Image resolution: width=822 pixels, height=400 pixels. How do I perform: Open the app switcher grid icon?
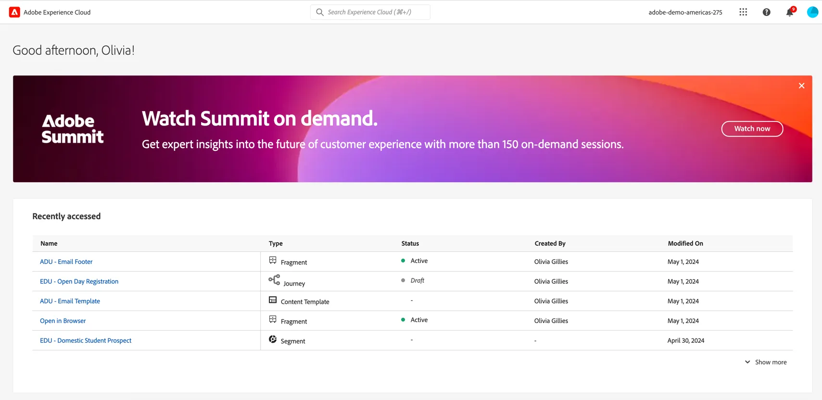tap(743, 12)
